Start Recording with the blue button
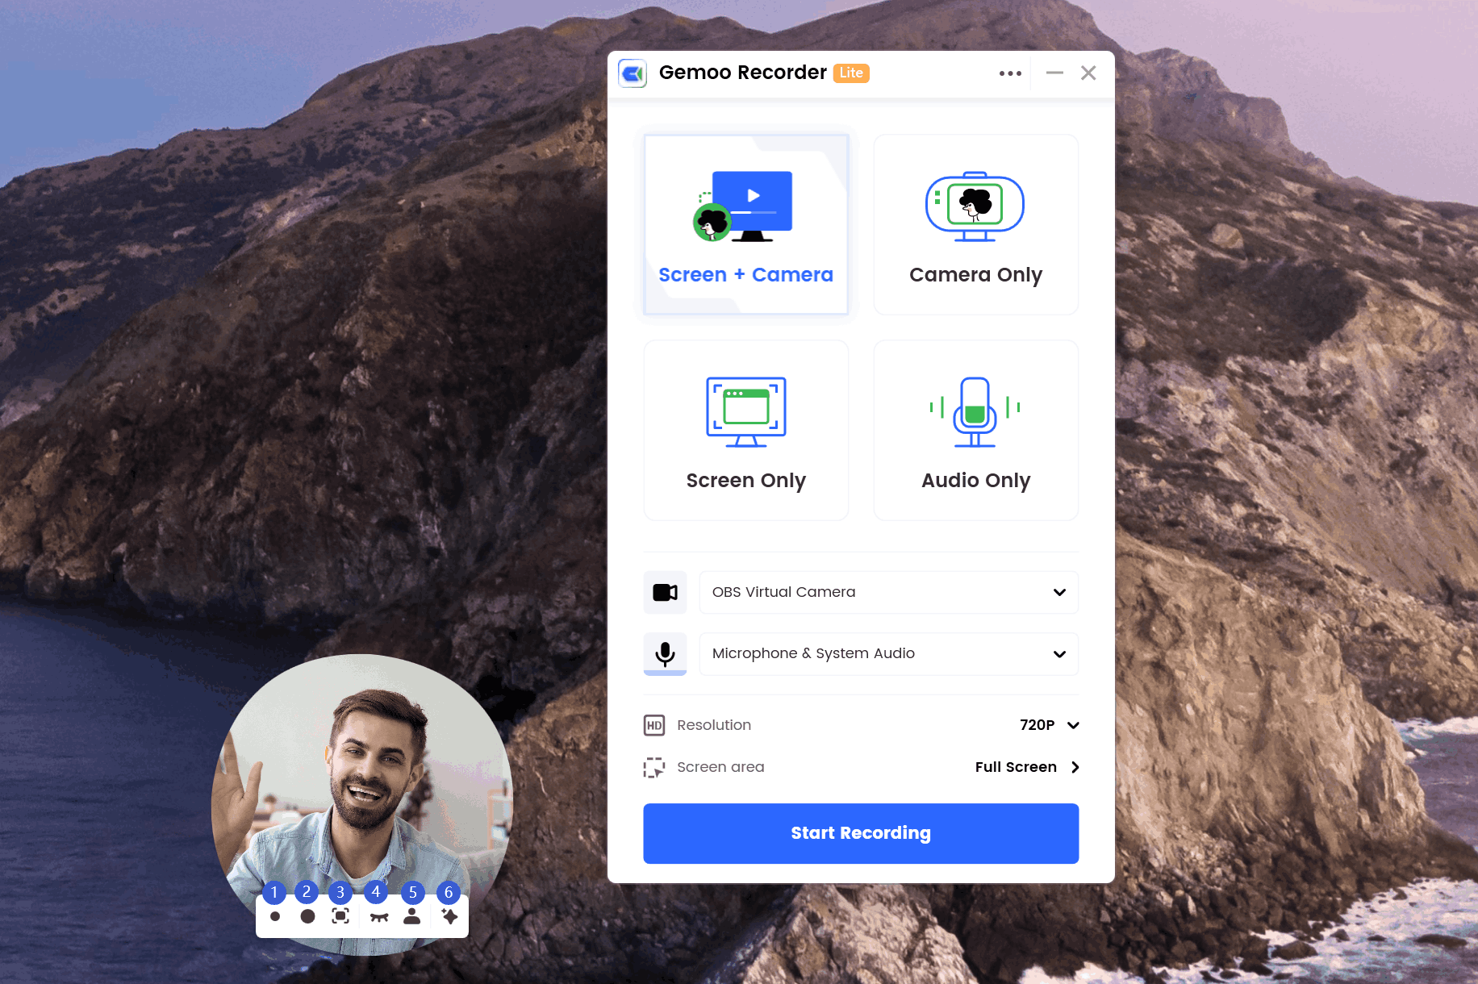Viewport: 1478px width, 984px height. pyautogui.click(x=861, y=833)
